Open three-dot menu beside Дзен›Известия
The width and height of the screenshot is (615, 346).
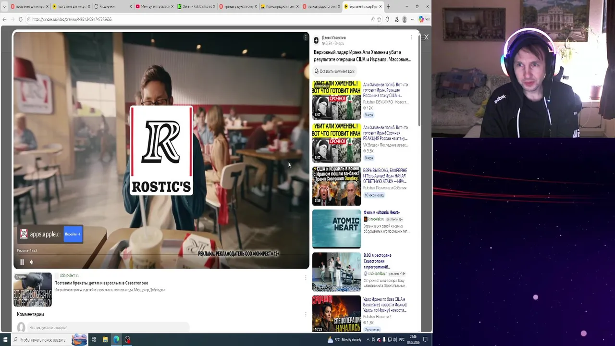[411, 37]
